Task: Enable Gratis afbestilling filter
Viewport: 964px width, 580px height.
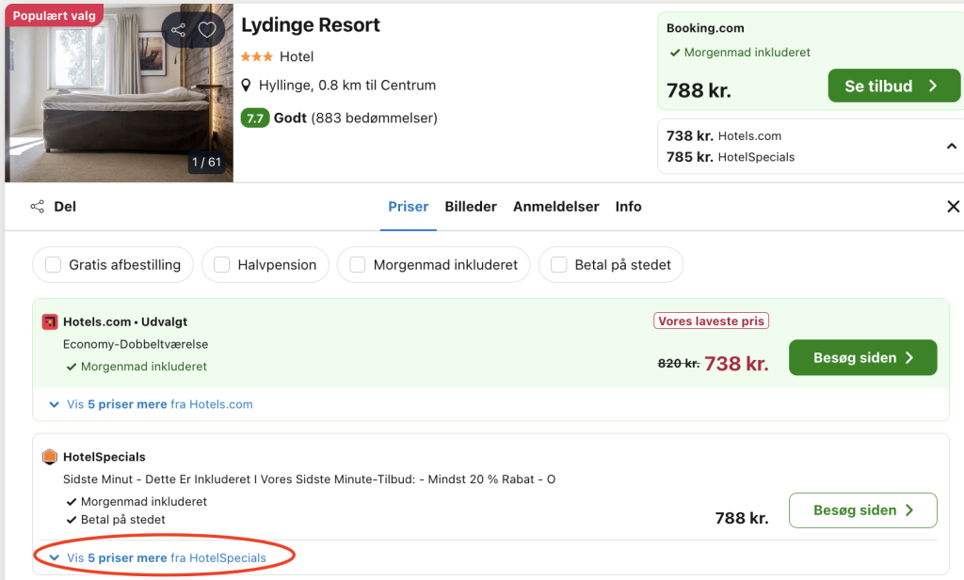Action: [x=54, y=265]
